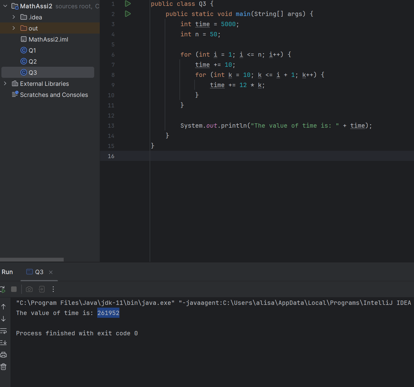Jump down the stack trace with down arrow
The width and height of the screenshot is (414, 387).
tap(4, 319)
